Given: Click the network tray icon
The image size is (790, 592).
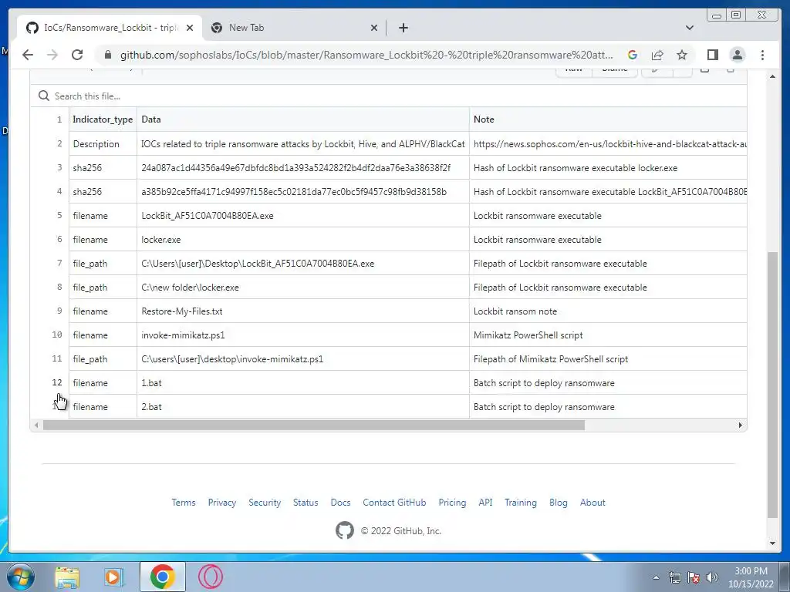Looking at the screenshot, I should click(x=674, y=577).
